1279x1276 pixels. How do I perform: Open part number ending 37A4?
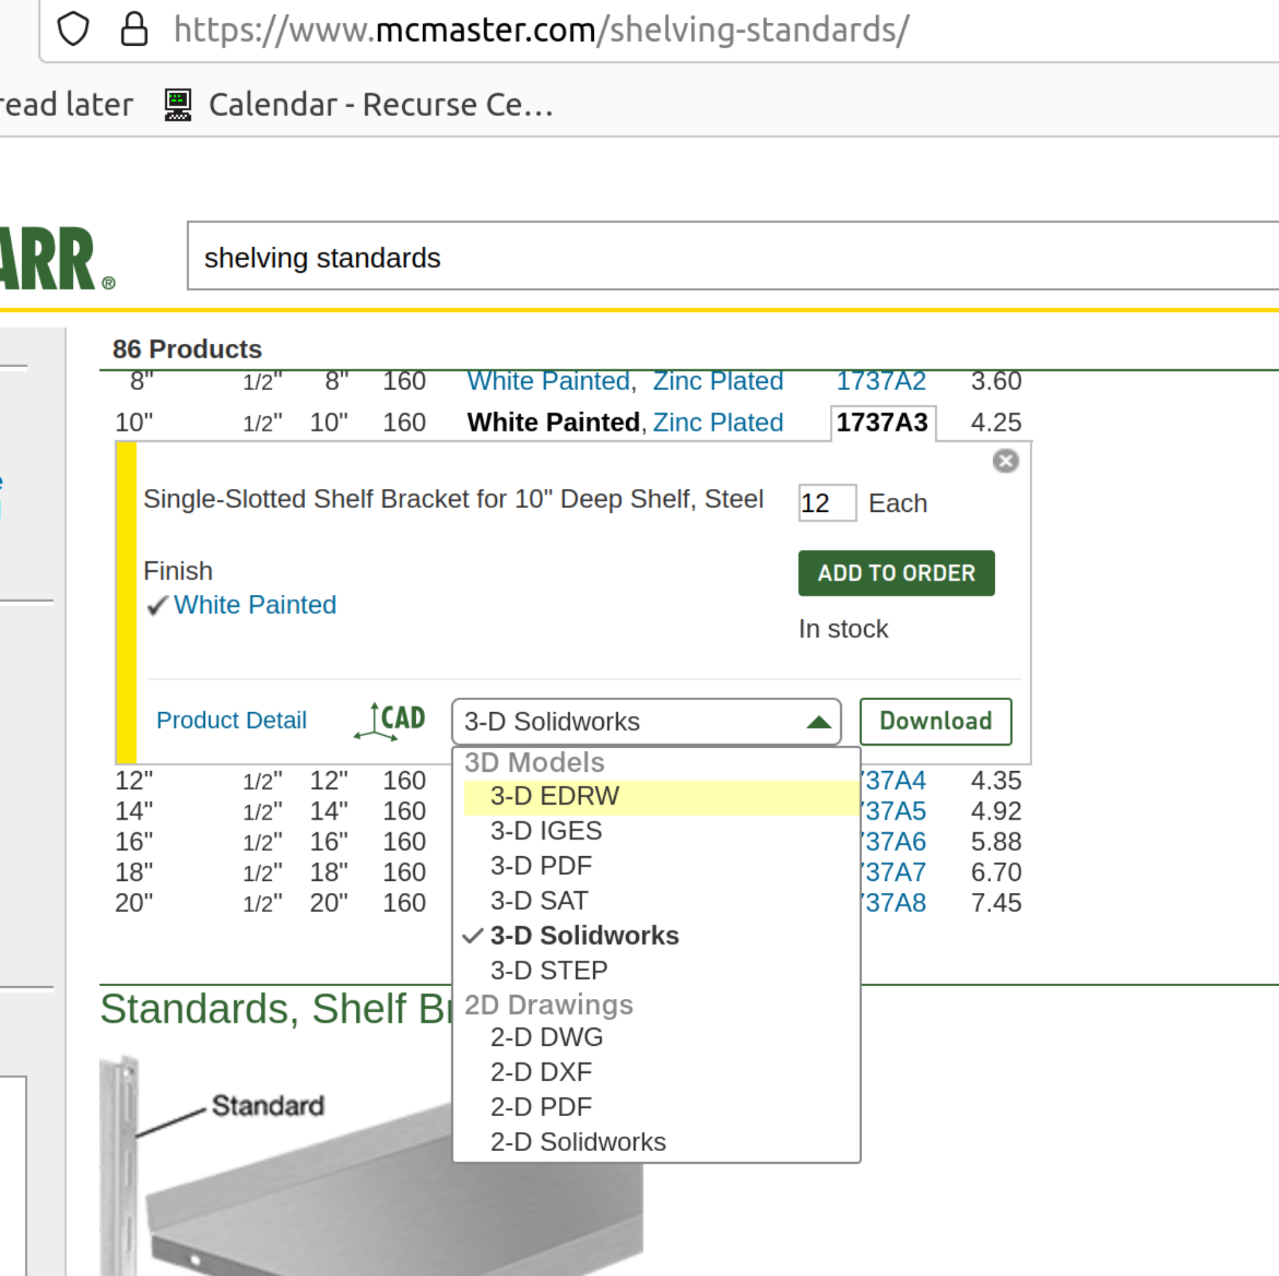pos(893,781)
